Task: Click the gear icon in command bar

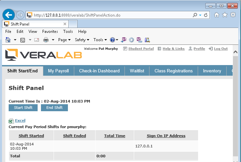Action: [x=131, y=40]
